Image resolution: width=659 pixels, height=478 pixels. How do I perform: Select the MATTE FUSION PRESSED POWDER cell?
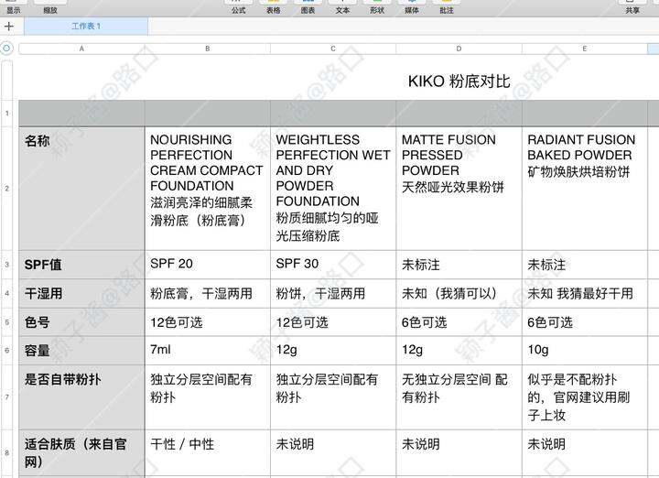click(459, 189)
